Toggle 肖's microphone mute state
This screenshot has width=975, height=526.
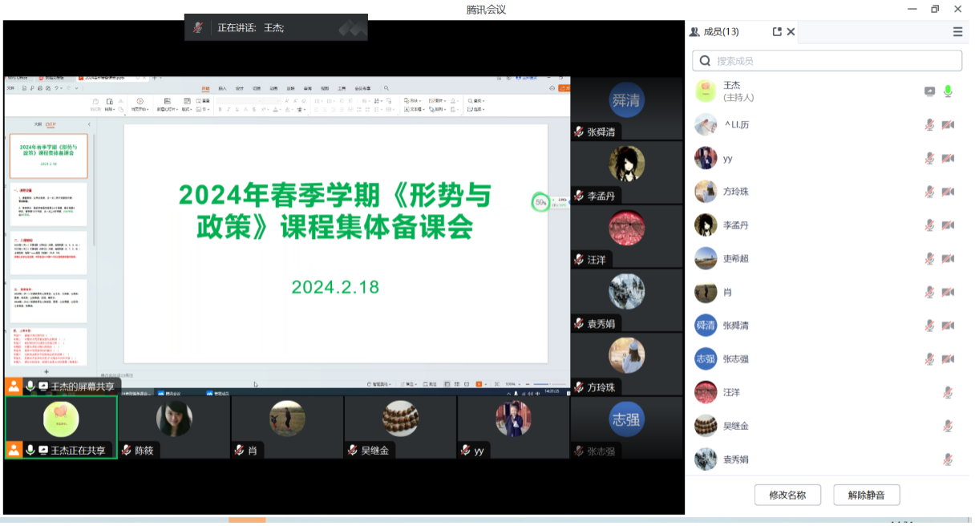click(929, 293)
